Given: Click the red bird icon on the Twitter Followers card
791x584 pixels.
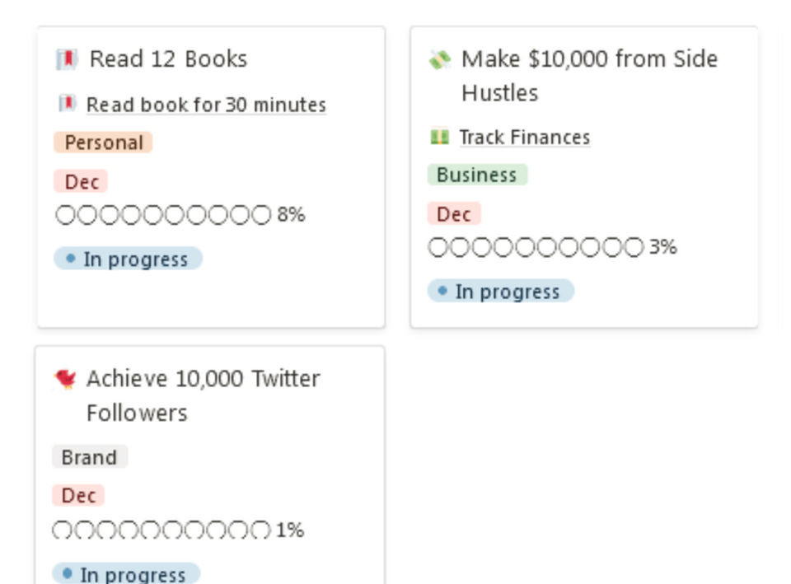Looking at the screenshot, I should pyautogui.click(x=65, y=379).
